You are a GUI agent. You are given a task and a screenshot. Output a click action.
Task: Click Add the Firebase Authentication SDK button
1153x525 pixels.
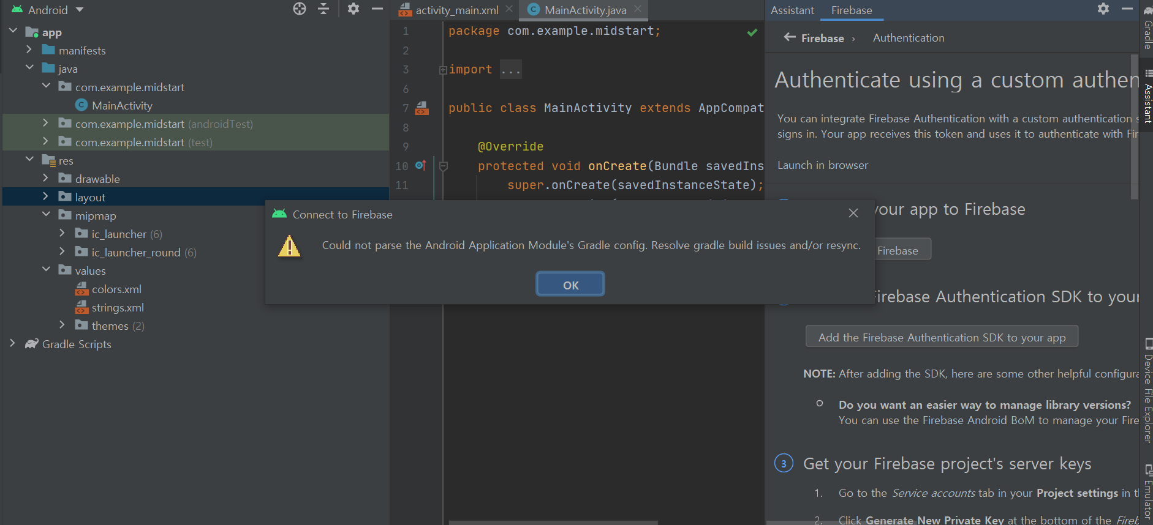point(942,337)
